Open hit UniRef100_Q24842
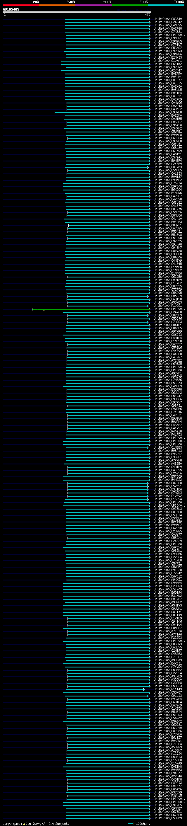The image size is (187, 826). pyautogui.click(x=168, y=22)
